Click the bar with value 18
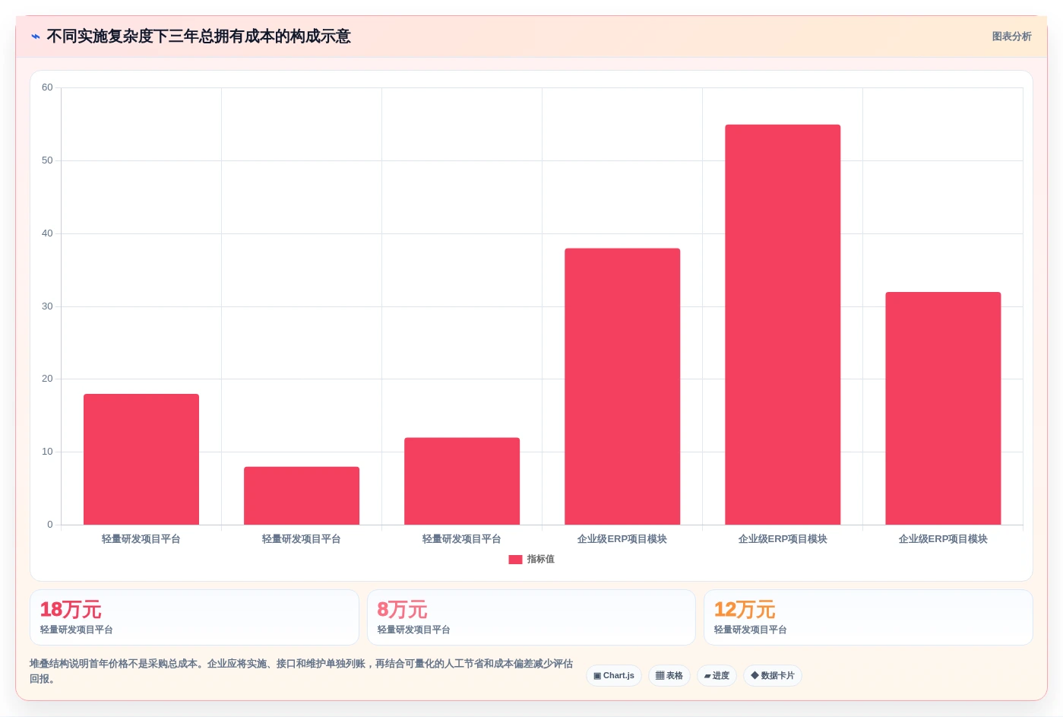 (141, 459)
